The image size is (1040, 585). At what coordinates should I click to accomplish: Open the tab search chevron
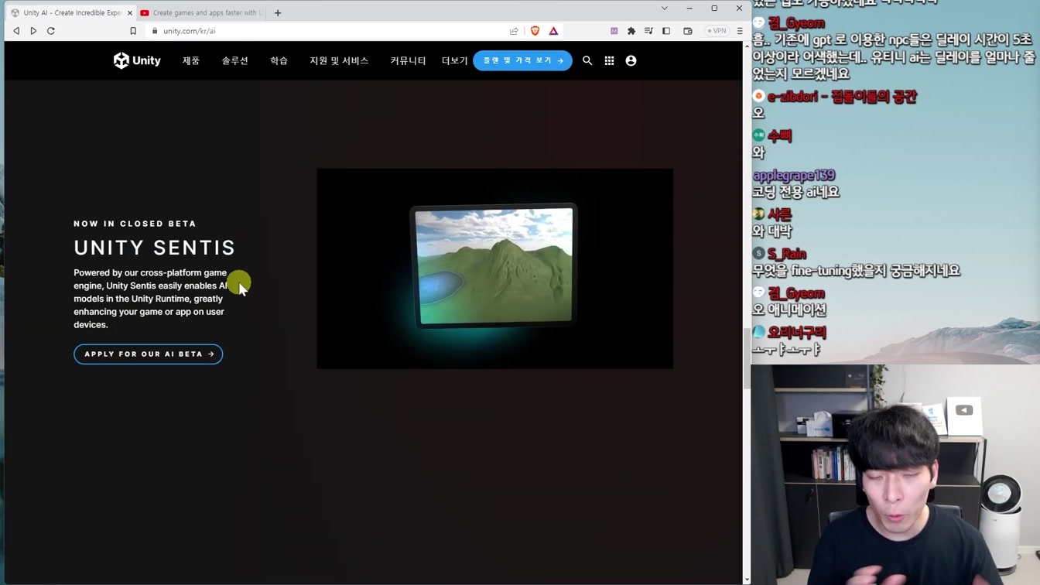tap(664, 9)
